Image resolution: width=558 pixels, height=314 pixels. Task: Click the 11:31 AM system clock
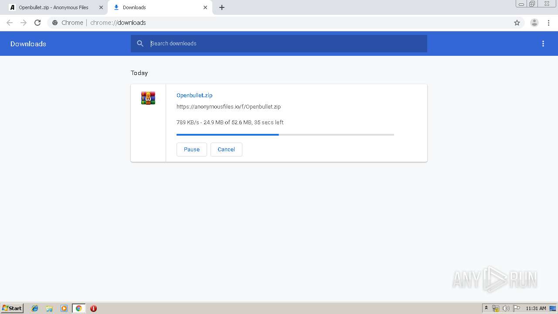coord(536,308)
